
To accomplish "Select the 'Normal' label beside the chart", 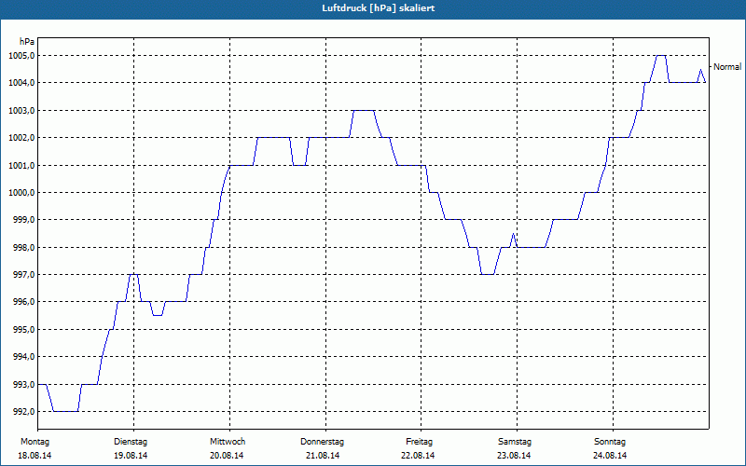I will (727, 67).
